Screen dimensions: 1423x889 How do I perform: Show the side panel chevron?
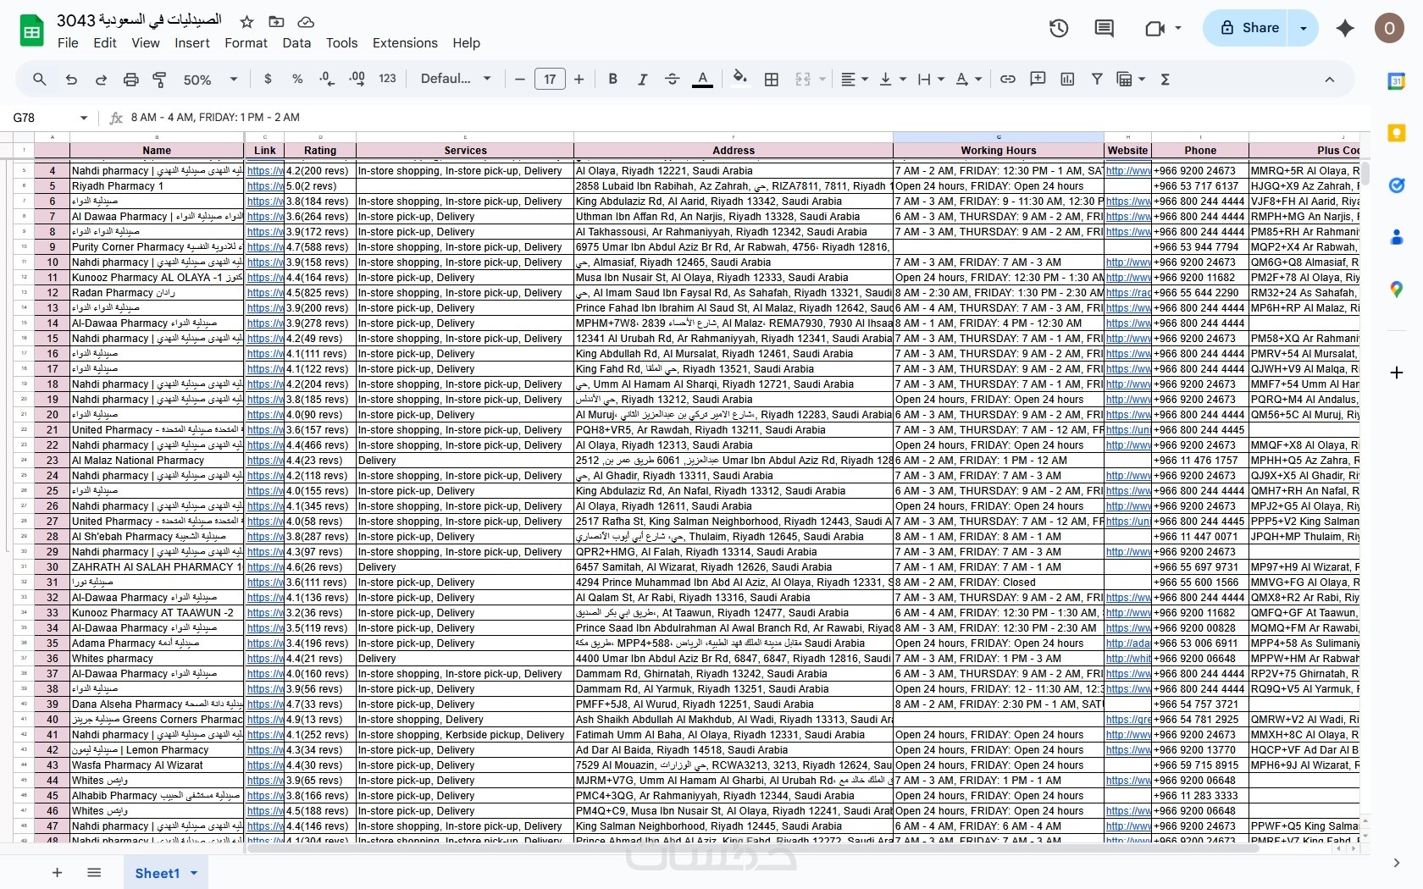pyautogui.click(x=1397, y=863)
